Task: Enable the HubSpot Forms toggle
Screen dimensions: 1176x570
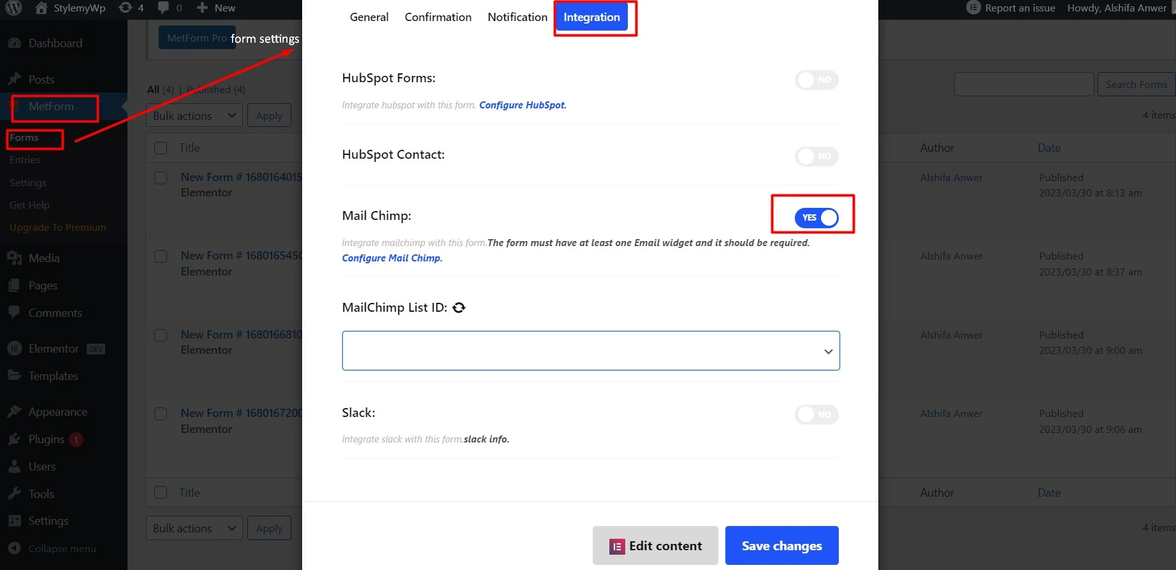Action: point(817,80)
